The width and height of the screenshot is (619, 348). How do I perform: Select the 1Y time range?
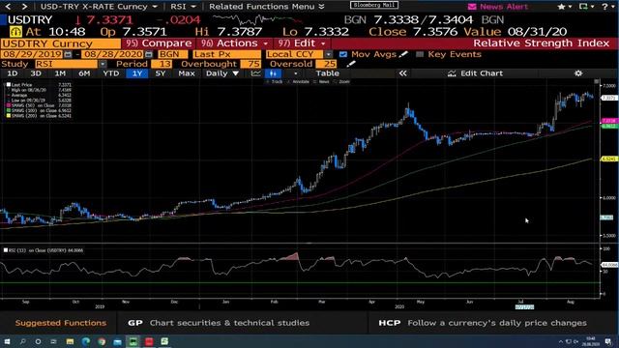[x=137, y=73]
